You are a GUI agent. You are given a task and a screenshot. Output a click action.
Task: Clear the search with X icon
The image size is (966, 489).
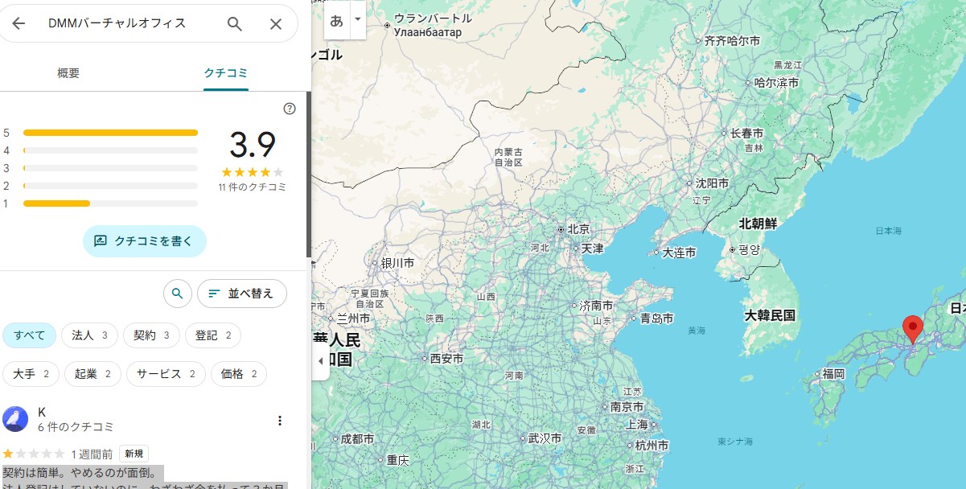pos(276,24)
